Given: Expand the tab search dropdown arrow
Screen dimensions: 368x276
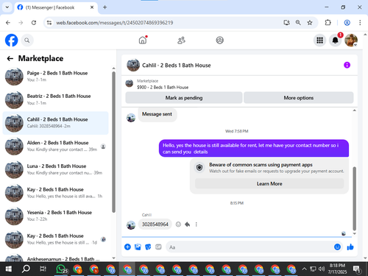Looking at the screenshot, I should (x=7, y=7).
